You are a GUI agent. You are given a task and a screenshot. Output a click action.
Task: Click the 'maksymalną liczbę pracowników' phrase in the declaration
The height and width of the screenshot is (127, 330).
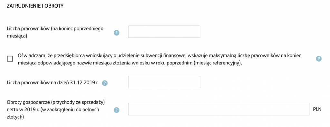[237, 56]
